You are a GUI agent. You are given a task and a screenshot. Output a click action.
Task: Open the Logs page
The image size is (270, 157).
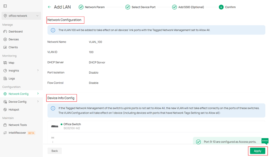[12, 79]
